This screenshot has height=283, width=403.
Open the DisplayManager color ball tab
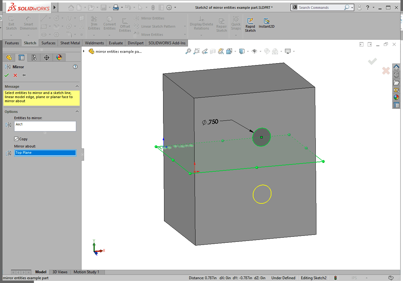pos(59,58)
